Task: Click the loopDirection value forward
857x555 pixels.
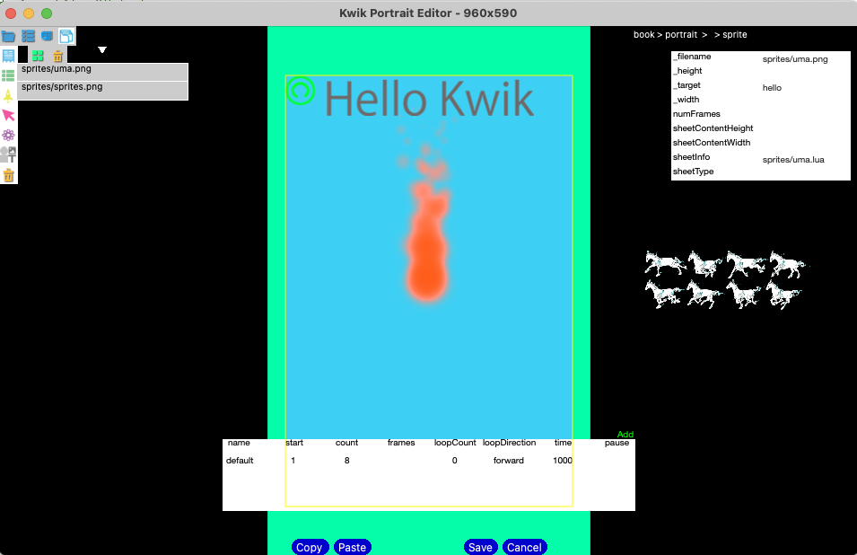Action: click(508, 461)
